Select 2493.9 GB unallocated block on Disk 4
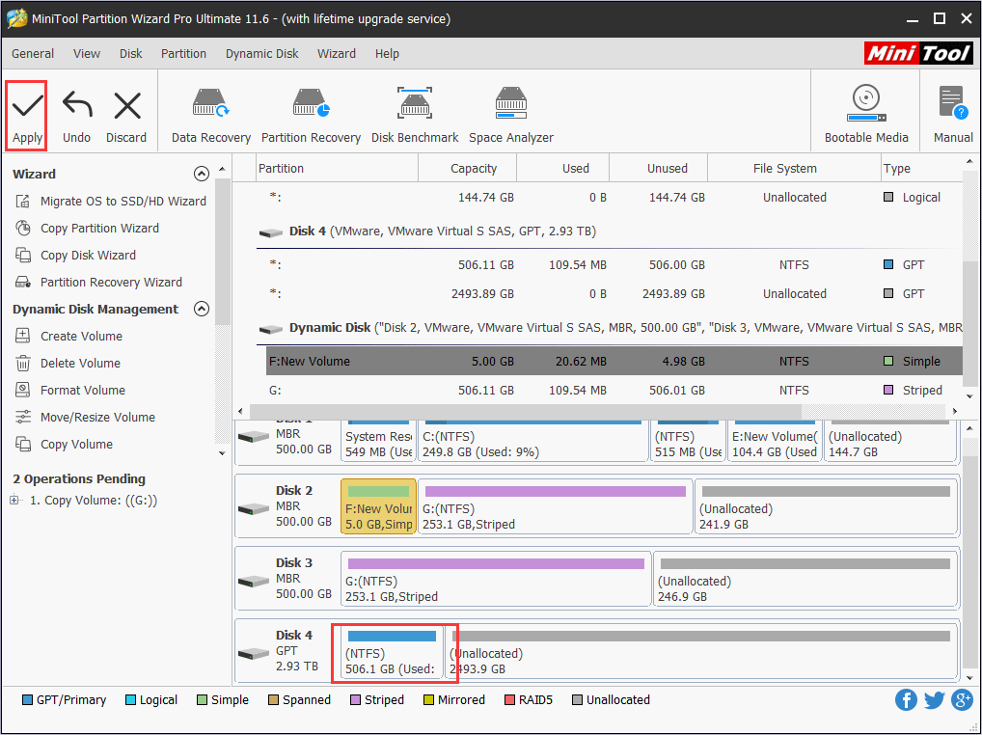 701,651
